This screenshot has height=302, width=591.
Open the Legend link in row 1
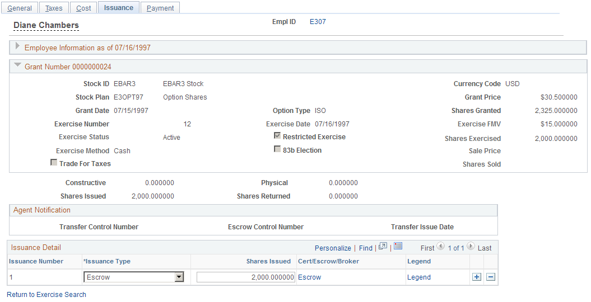pyautogui.click(x=419, y=277)
